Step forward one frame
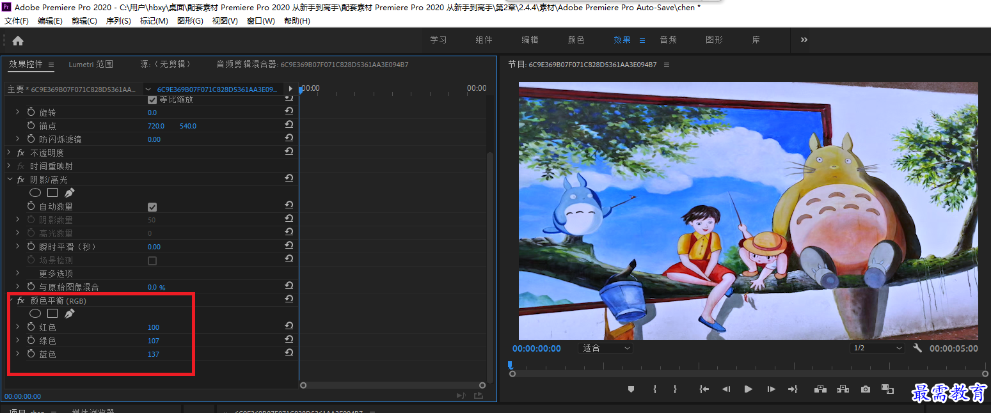The image size is (991, 413). (x=771, y=389)
